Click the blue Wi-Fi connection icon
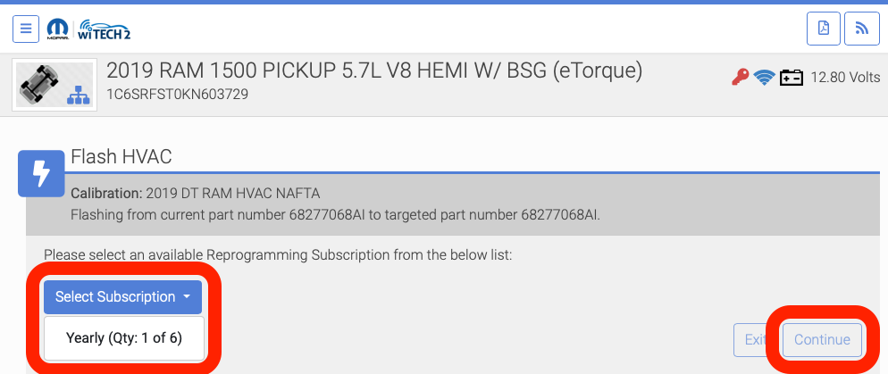 [763, 78]
